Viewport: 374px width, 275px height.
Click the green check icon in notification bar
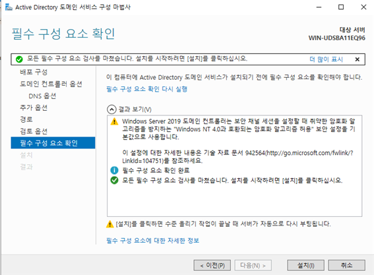[19, 59]
